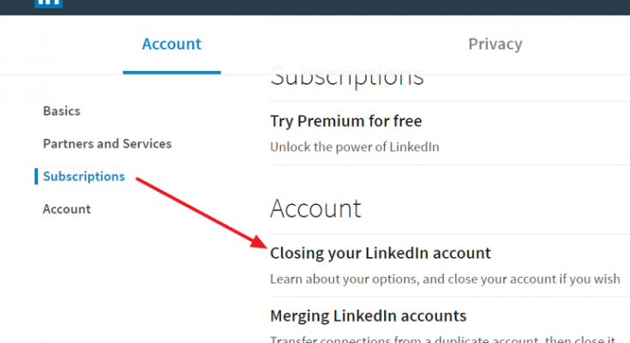Click the red arrow annotation tip
630x343 pixels.
[x=261, y=244]
